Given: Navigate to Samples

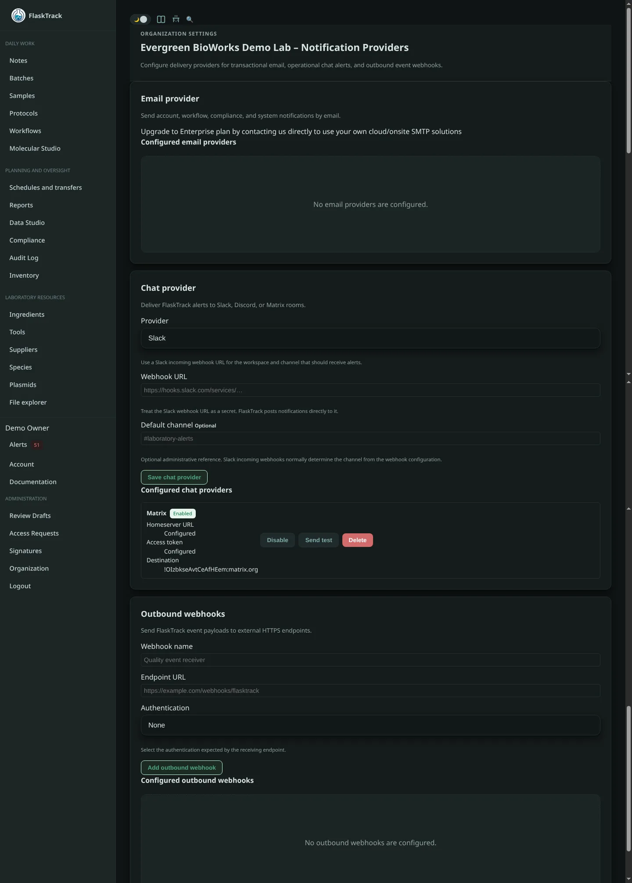Looking at the screenshot, I should click(22, 96).
